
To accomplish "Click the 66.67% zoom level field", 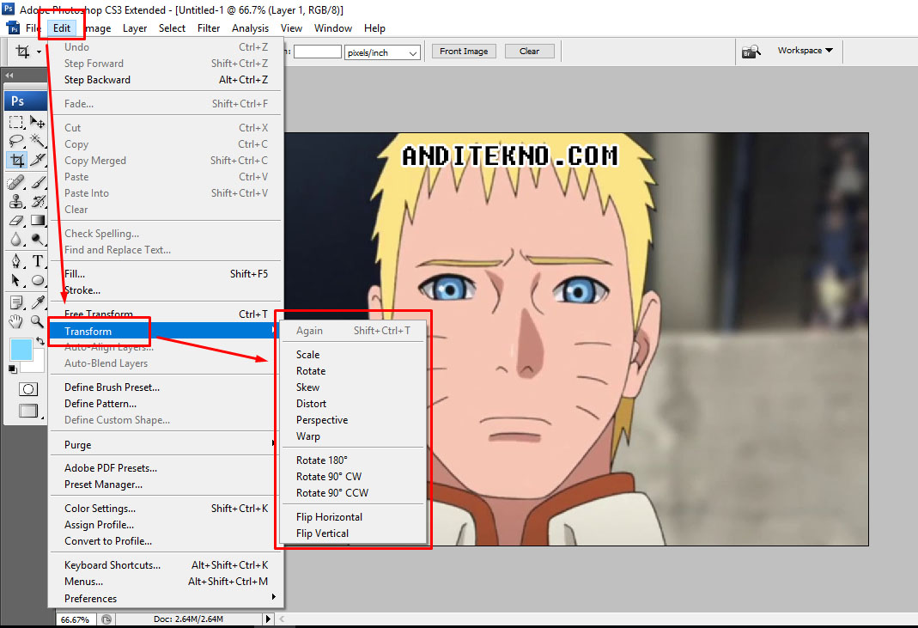I will pyautogui.click(x=75, y=619).
